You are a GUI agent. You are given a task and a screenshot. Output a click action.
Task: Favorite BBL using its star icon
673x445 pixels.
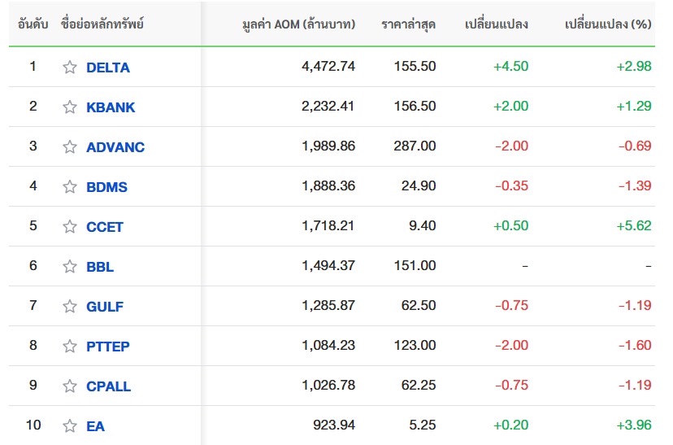(x=70, y=267)
